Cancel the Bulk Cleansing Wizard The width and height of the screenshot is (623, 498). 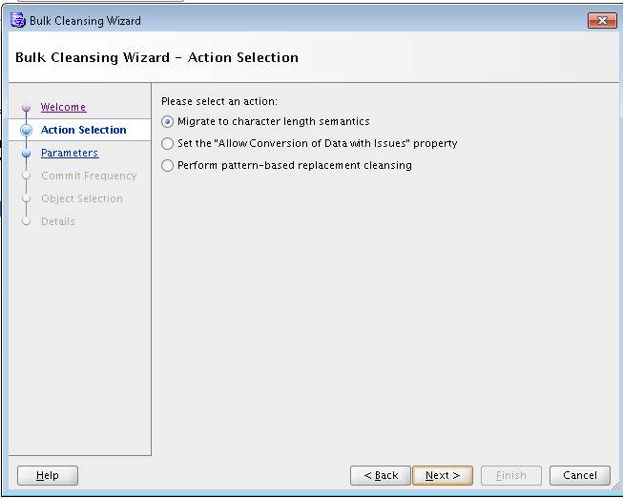coord(580,475)
